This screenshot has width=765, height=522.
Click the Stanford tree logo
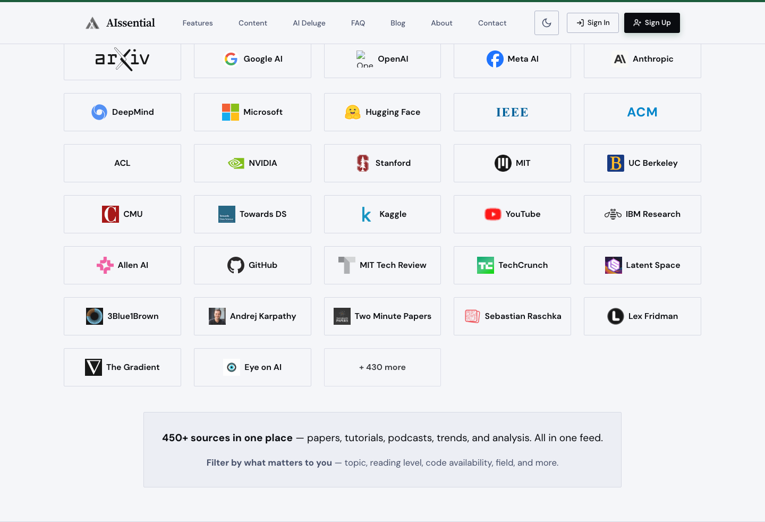[x=363, y=163]
